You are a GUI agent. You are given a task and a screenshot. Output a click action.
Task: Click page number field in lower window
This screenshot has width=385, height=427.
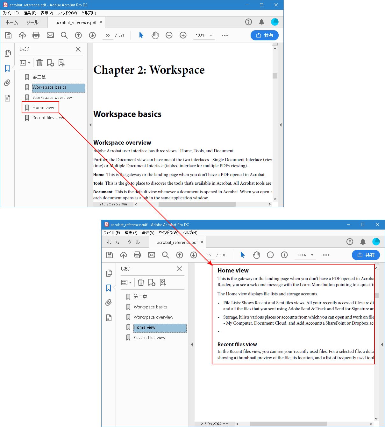(x=209, y=255)
